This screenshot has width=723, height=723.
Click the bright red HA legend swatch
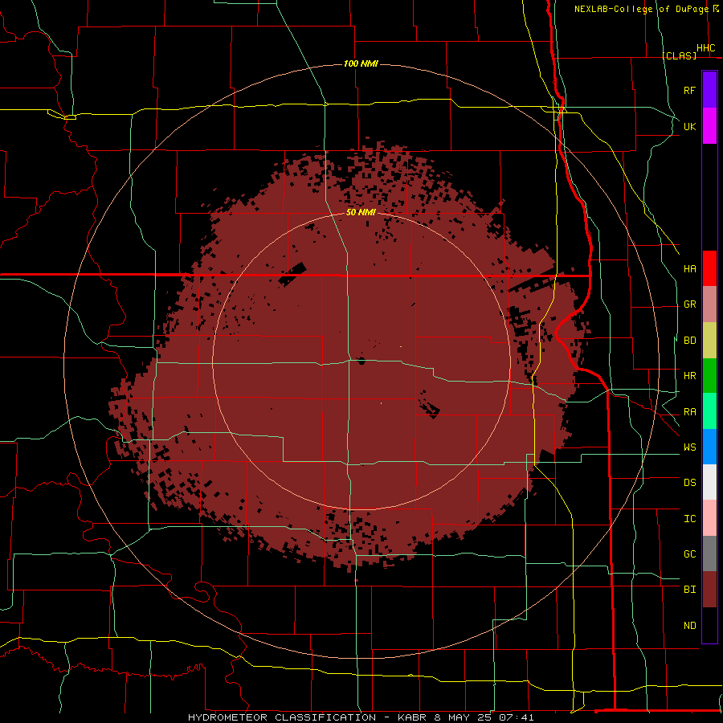point(709,268)
